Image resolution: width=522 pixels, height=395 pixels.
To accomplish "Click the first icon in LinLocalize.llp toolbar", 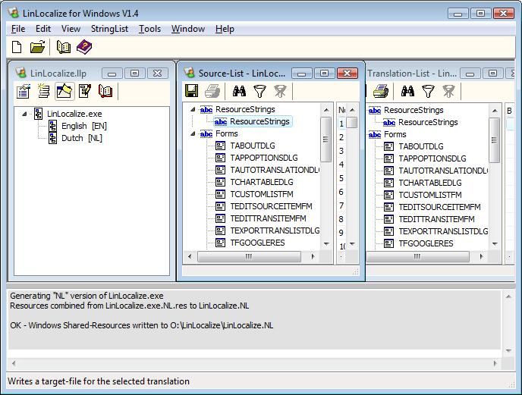I will click(24, 92).
